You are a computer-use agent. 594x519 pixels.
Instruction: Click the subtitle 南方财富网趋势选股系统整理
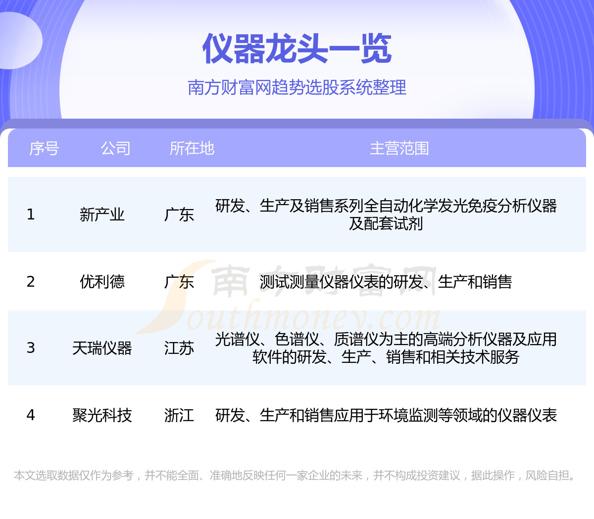(297, 87)
